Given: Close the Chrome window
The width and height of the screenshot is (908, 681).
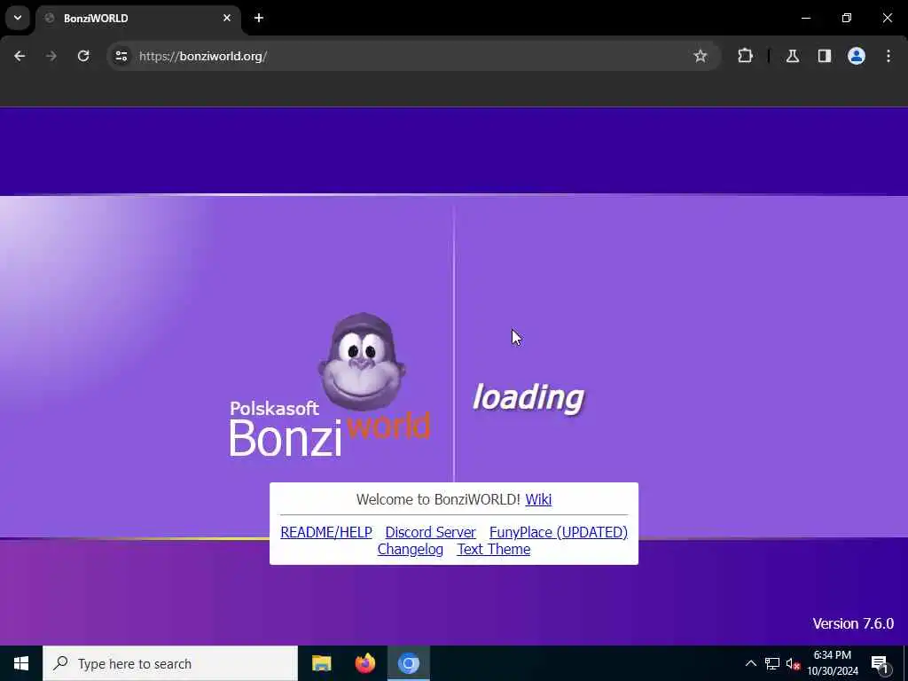Looking at the screenshot, I should 887,18.
